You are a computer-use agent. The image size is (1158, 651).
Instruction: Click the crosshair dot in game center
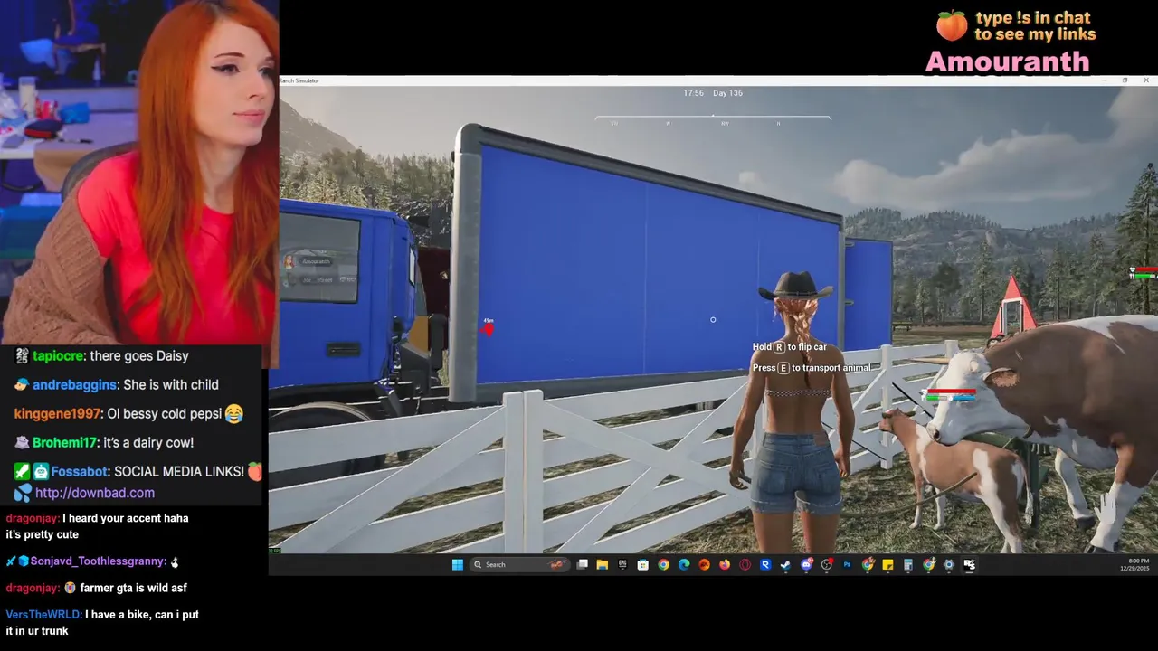coord(713,320)
